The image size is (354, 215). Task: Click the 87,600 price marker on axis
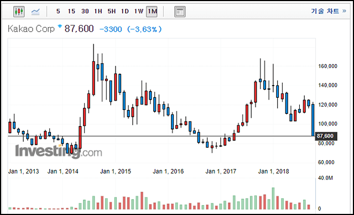pos(326,136)
